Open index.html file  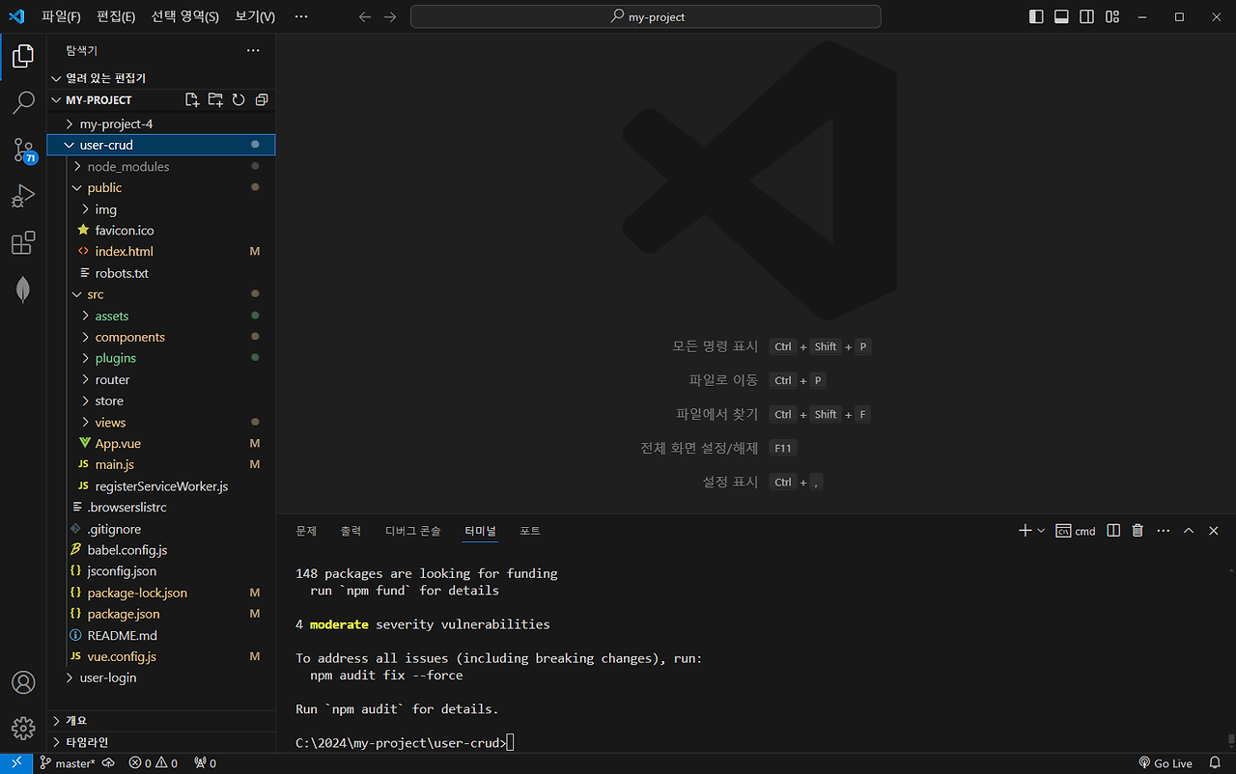[161, 251]
